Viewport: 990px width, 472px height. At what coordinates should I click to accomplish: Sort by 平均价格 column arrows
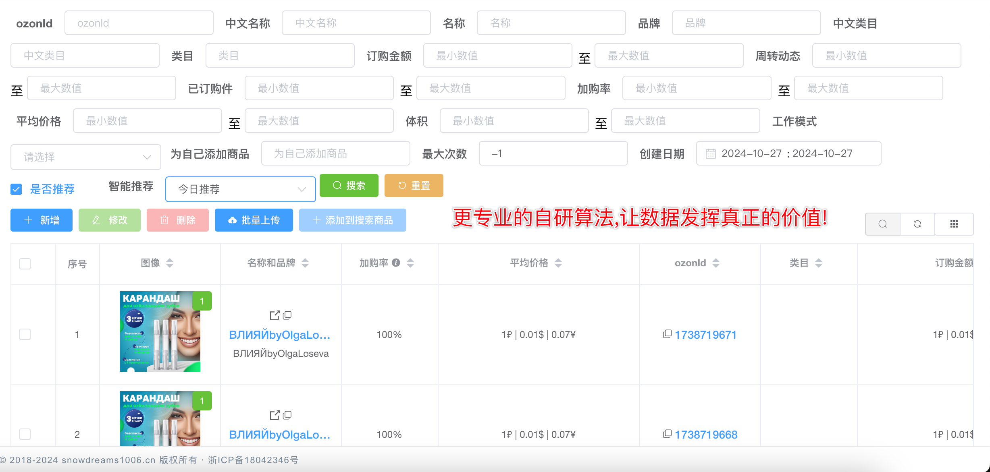tap(558, 263)
